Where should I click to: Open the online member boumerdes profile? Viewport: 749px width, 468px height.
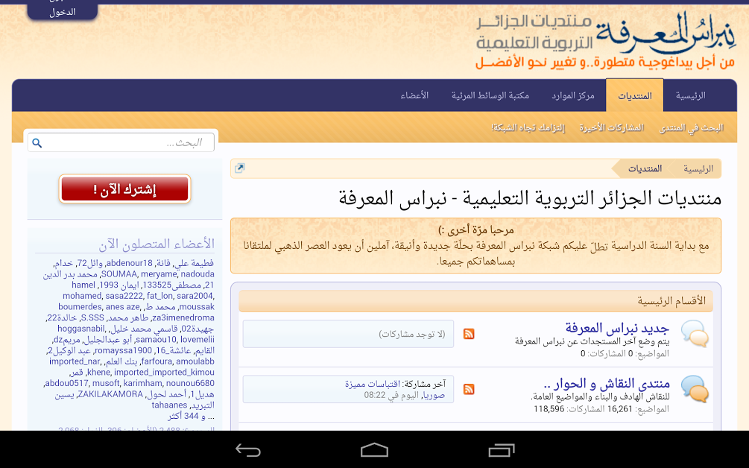[x=80, y=307]
